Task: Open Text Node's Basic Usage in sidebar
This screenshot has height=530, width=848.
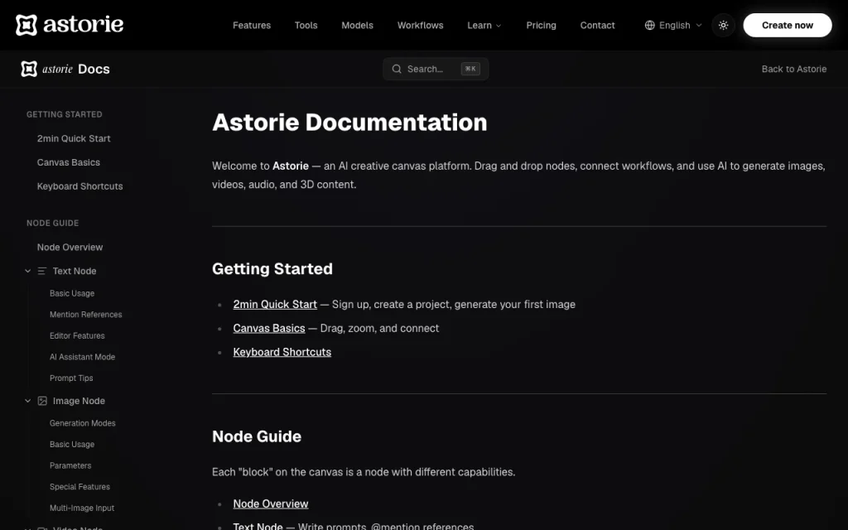Action: pyautogui.click(x=72, y=293)
